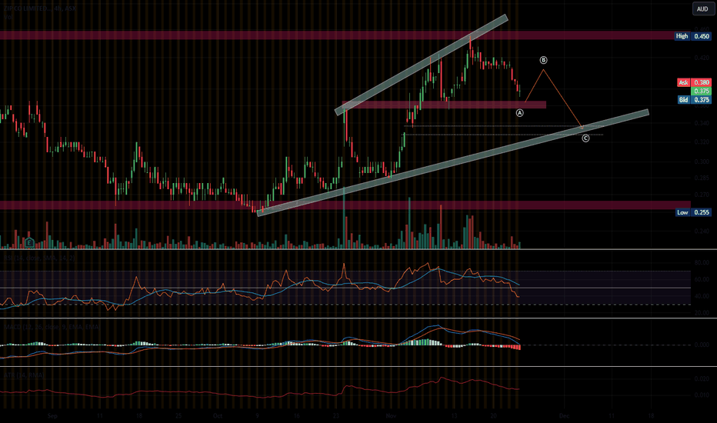
Task: Click the 0.240 price axis value
Action: 702,231
